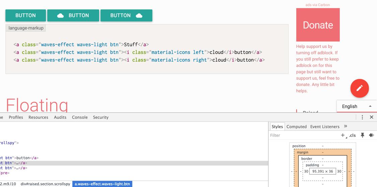The width and height of the screenshot is (377, 187).
Task: Switch to the Computed tab
Action: [296, 127]
